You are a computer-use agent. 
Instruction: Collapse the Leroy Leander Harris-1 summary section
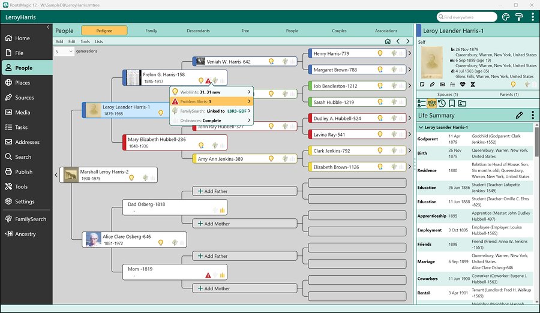[421, 127]
